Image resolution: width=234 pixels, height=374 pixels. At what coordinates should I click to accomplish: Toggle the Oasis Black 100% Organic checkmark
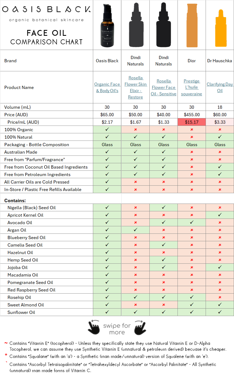(107, 129)
